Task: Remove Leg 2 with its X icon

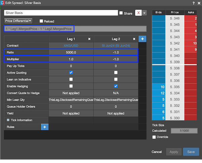Action: (x=134, y=39)
